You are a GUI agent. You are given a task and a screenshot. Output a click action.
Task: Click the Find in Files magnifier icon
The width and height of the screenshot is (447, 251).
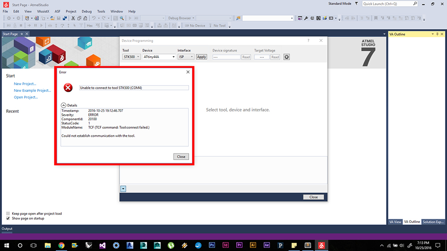tap(122, 18)
